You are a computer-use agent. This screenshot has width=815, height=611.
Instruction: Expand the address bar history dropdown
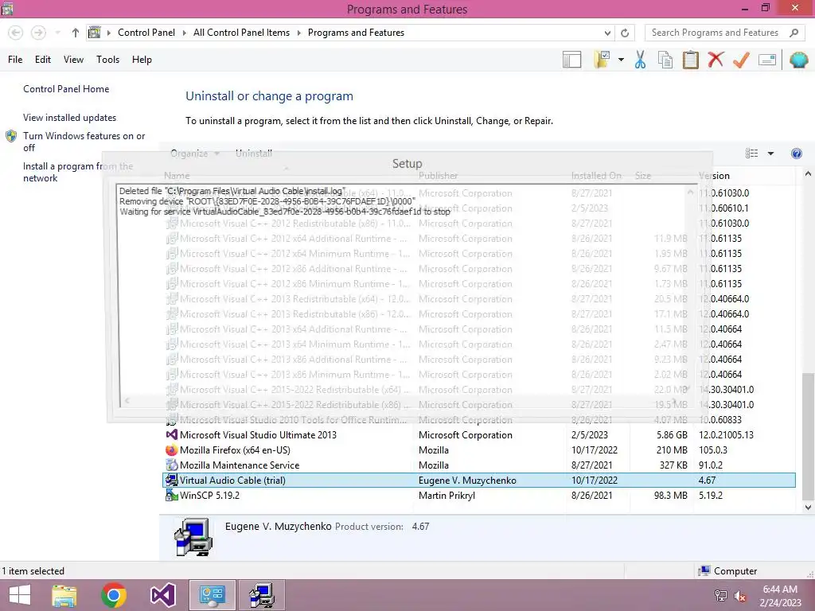(607, 33)
